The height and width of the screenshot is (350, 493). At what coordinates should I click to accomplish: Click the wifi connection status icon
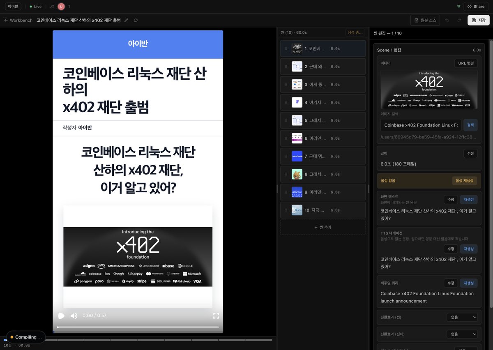coord(458,7)
